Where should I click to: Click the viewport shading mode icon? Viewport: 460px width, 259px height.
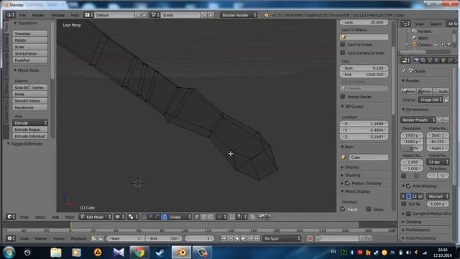[x=119, y=217]
